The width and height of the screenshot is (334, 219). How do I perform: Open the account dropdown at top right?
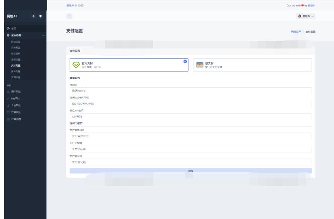(x=306, y=16)
